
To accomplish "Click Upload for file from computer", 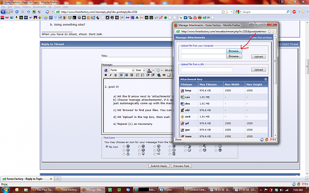I will [259, 57].
